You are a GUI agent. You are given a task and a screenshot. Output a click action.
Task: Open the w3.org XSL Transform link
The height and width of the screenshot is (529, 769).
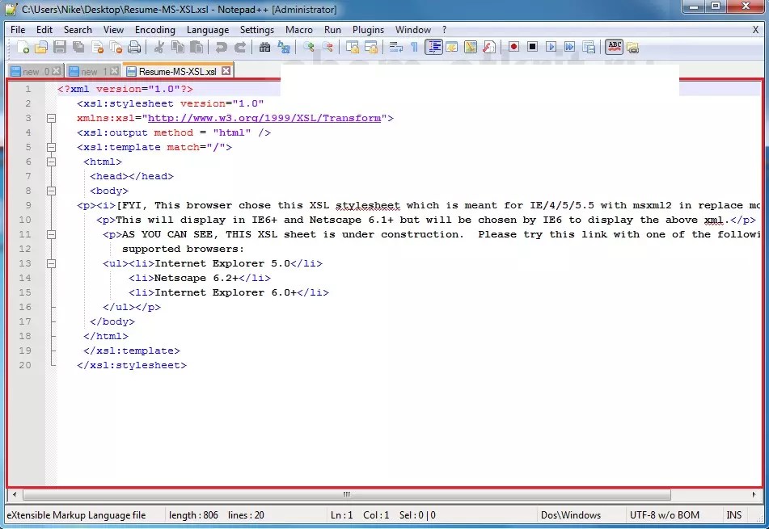click(264, 118)
